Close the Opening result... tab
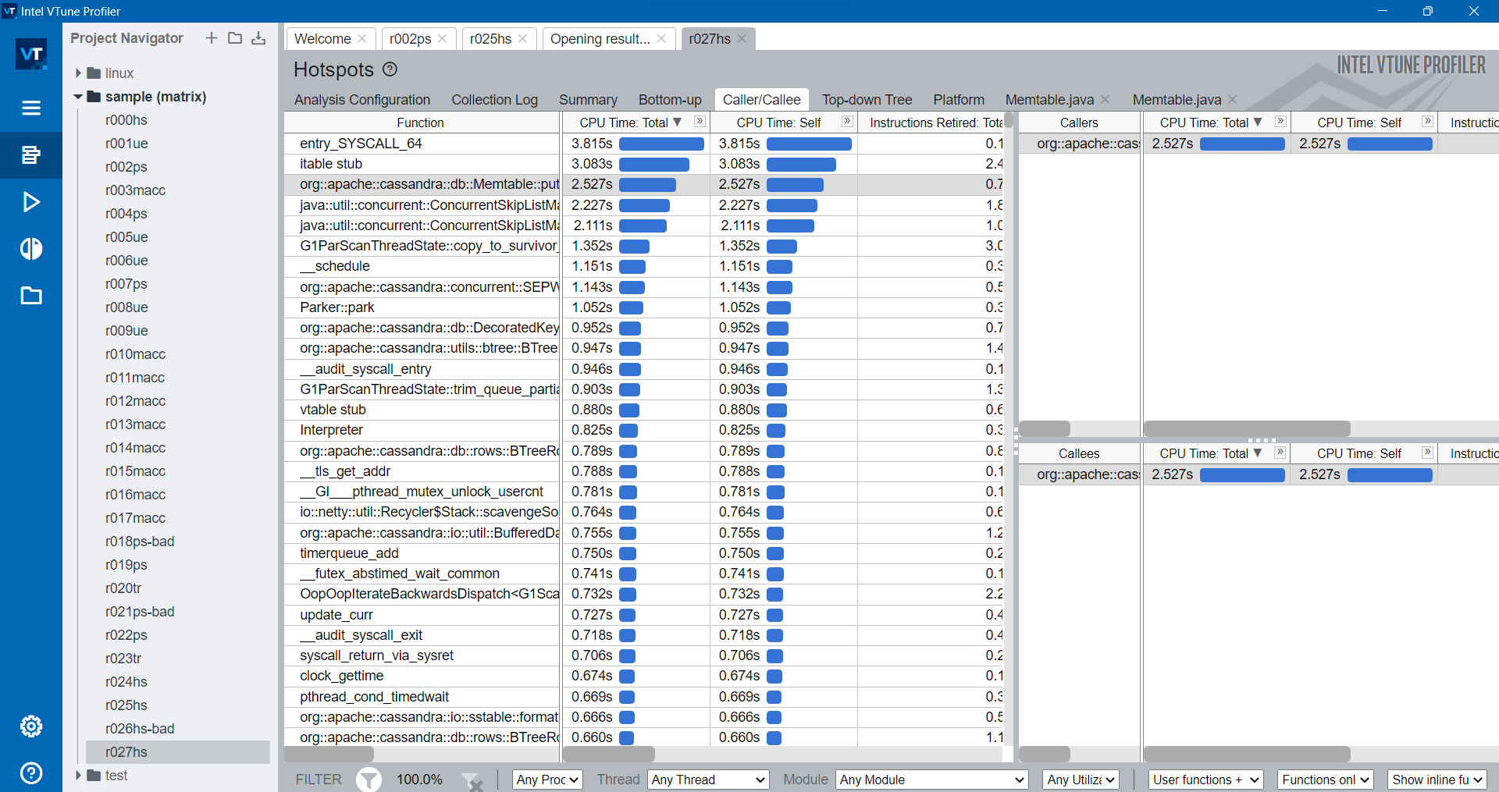 (x=662, y=38)
